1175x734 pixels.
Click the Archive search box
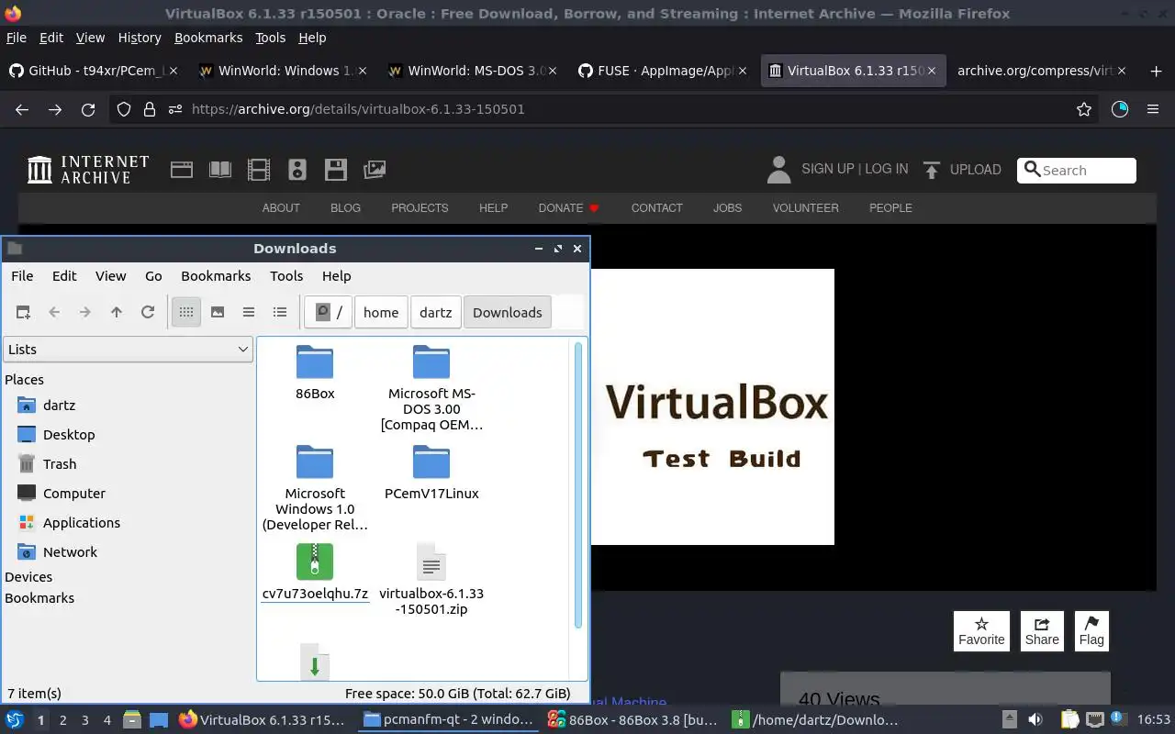click(x=1077, y=170)
